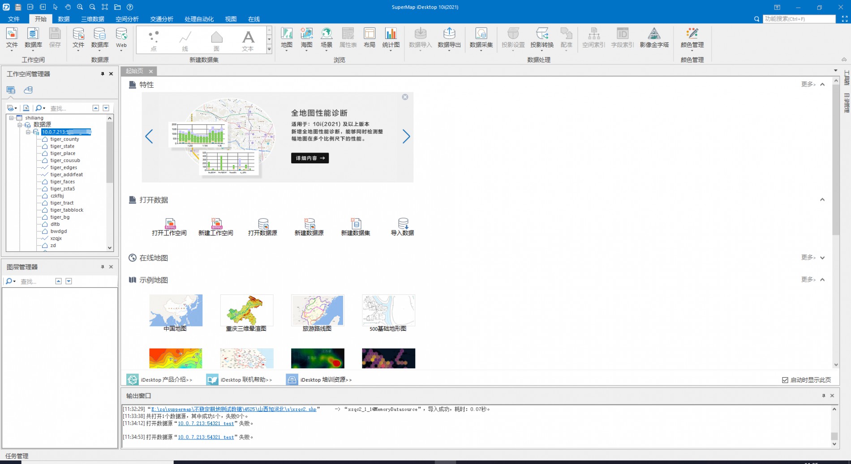This screenshot has height=464, width=851.
Task: Click the 详细内容 button
Action: 310,158
